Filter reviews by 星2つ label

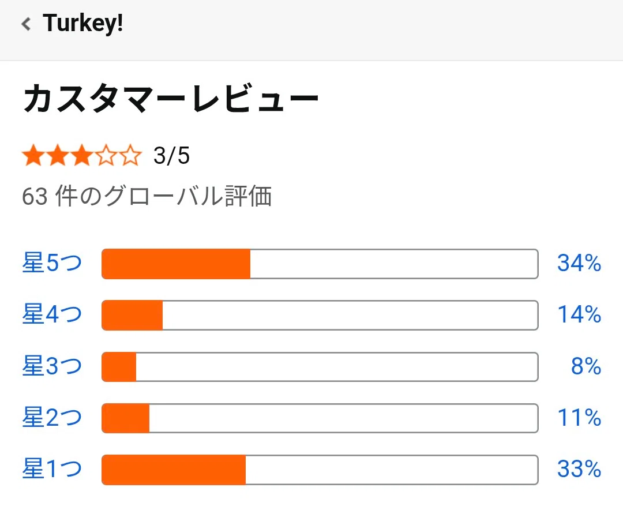tap(52, 418)
